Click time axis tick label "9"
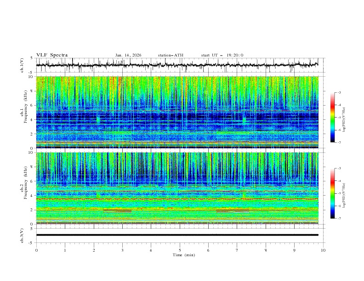 click(x=294, y=250)
